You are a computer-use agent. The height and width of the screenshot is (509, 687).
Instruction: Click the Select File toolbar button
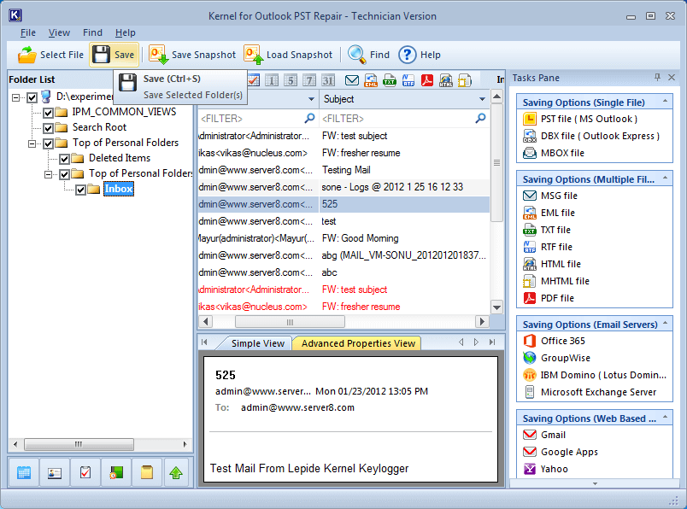(x=50, y=55)
